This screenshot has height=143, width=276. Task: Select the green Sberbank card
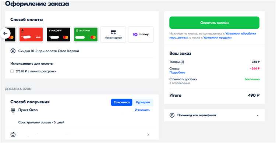86,35
